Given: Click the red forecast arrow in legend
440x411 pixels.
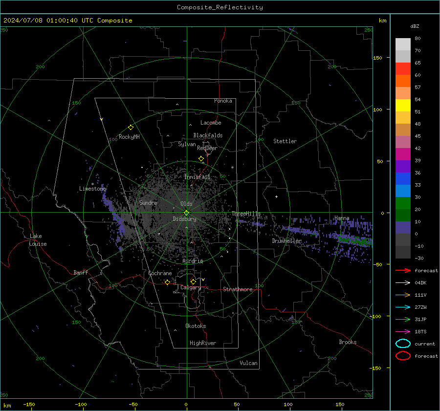Looking at the screenshot, I should [x=403, y=270].
